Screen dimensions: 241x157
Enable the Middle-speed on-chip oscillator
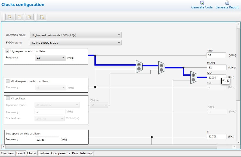[x=7, y=81]
